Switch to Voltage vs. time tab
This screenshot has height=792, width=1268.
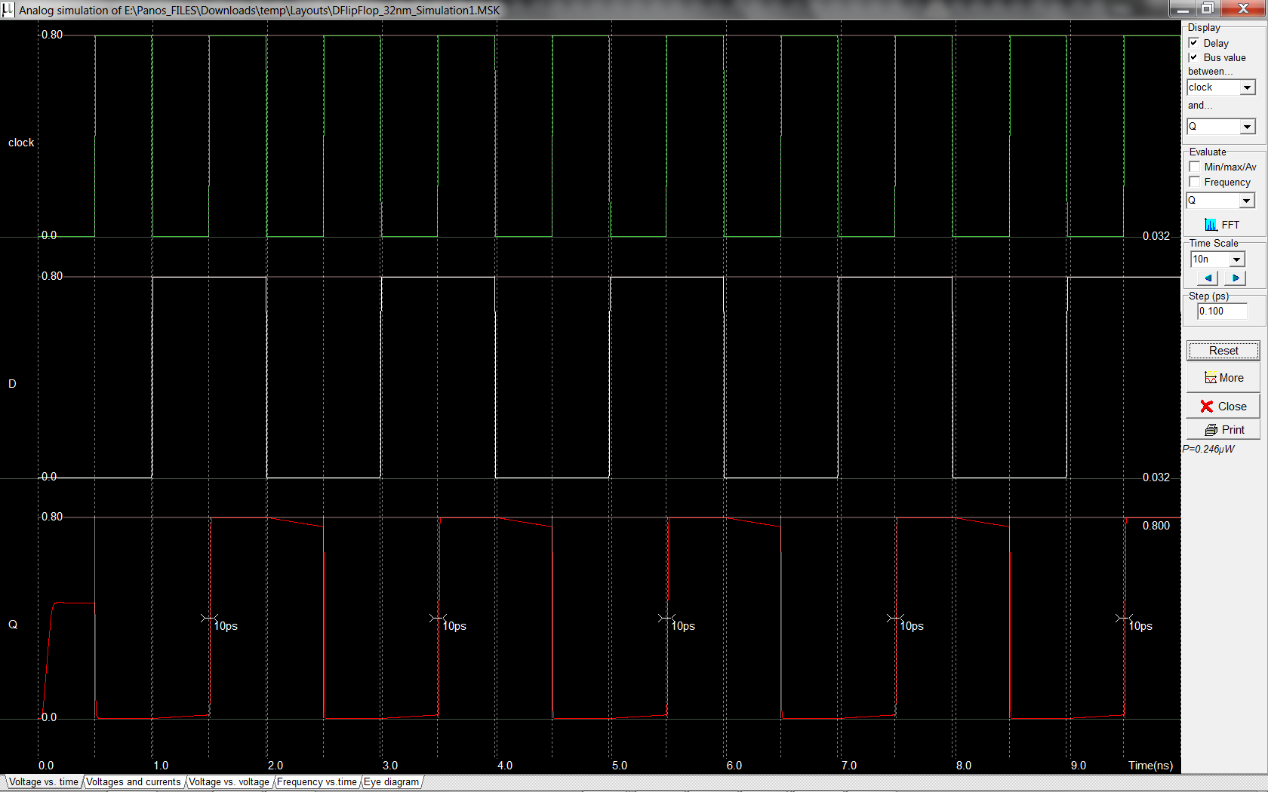tap(43, 781)
